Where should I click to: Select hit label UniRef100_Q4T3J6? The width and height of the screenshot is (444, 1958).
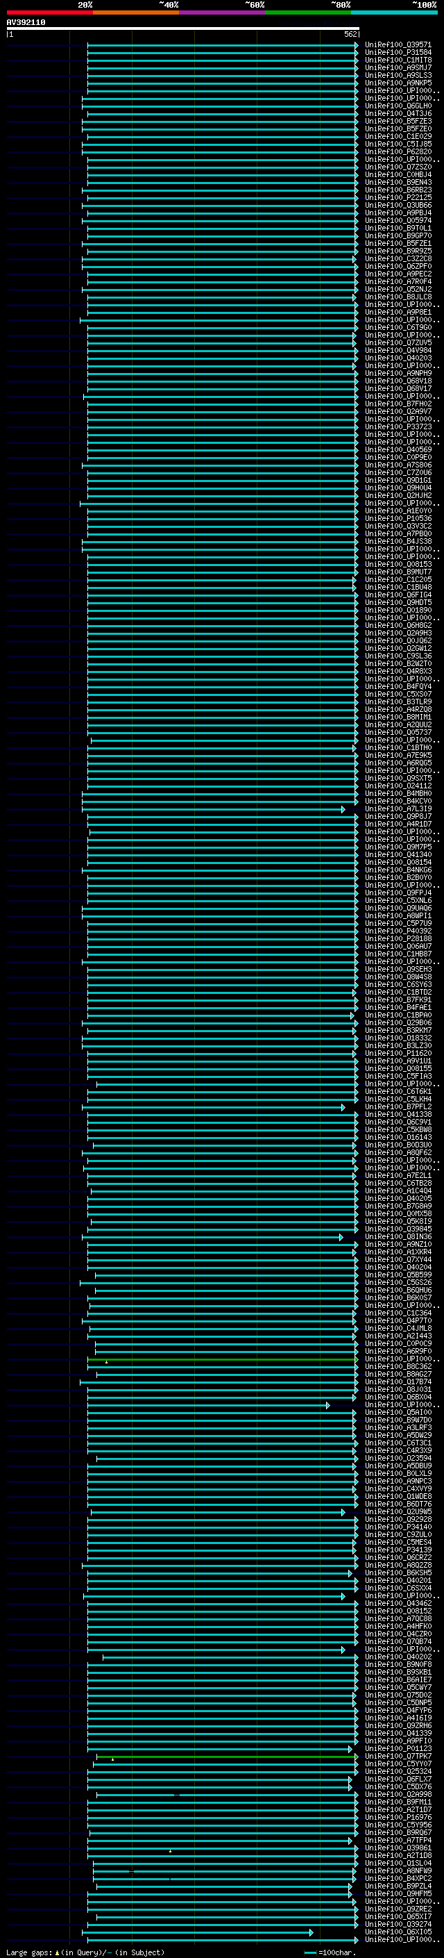point(398,114)
